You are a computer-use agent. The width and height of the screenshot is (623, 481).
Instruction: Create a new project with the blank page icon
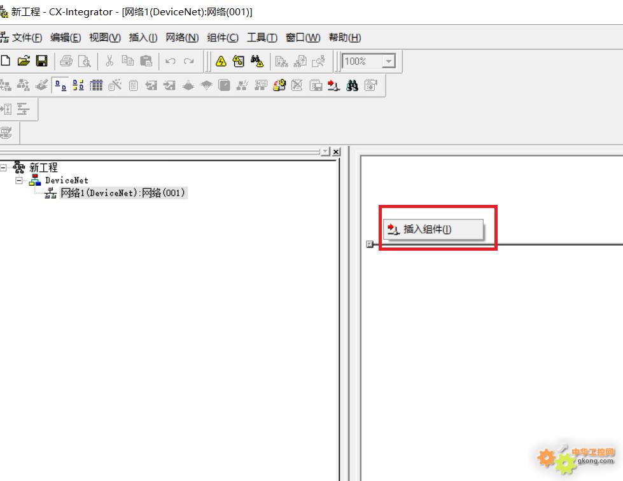pos(6,61)
